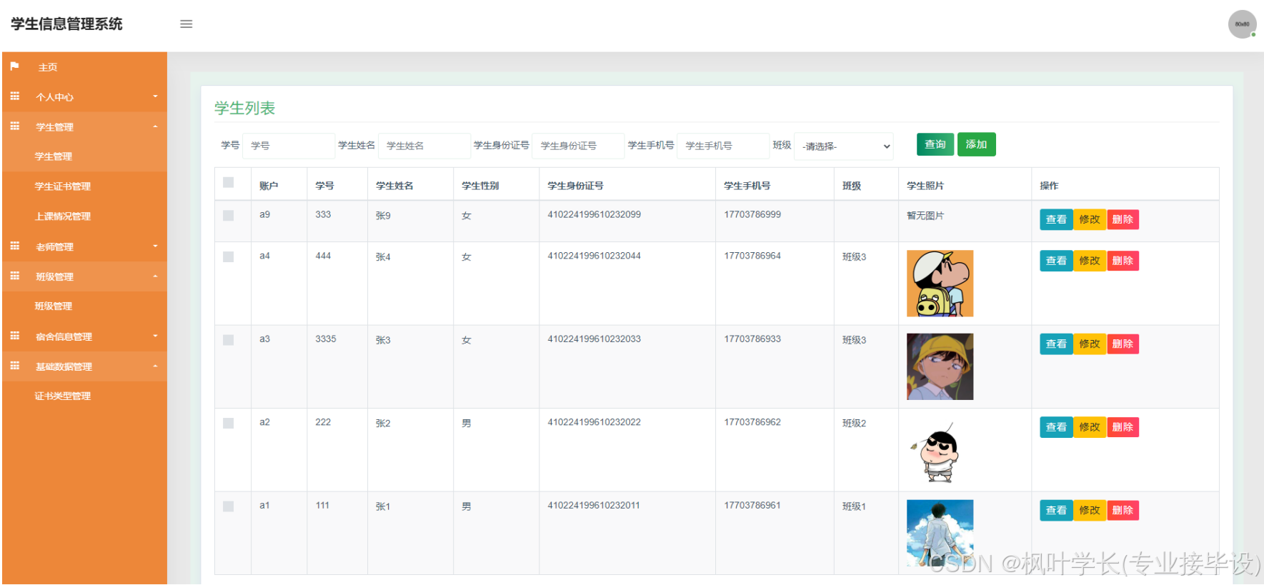Delete student 张2 row
Image resolution: width=1264 pixels, height=585 pixels.
(1123, 427)
